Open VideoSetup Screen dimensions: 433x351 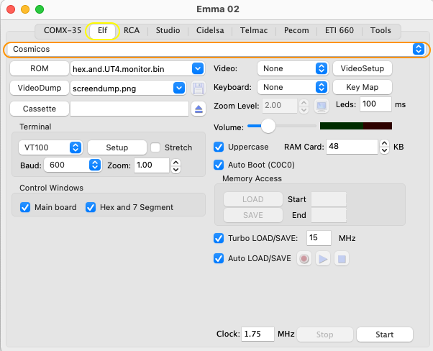(x=363, y=68)
